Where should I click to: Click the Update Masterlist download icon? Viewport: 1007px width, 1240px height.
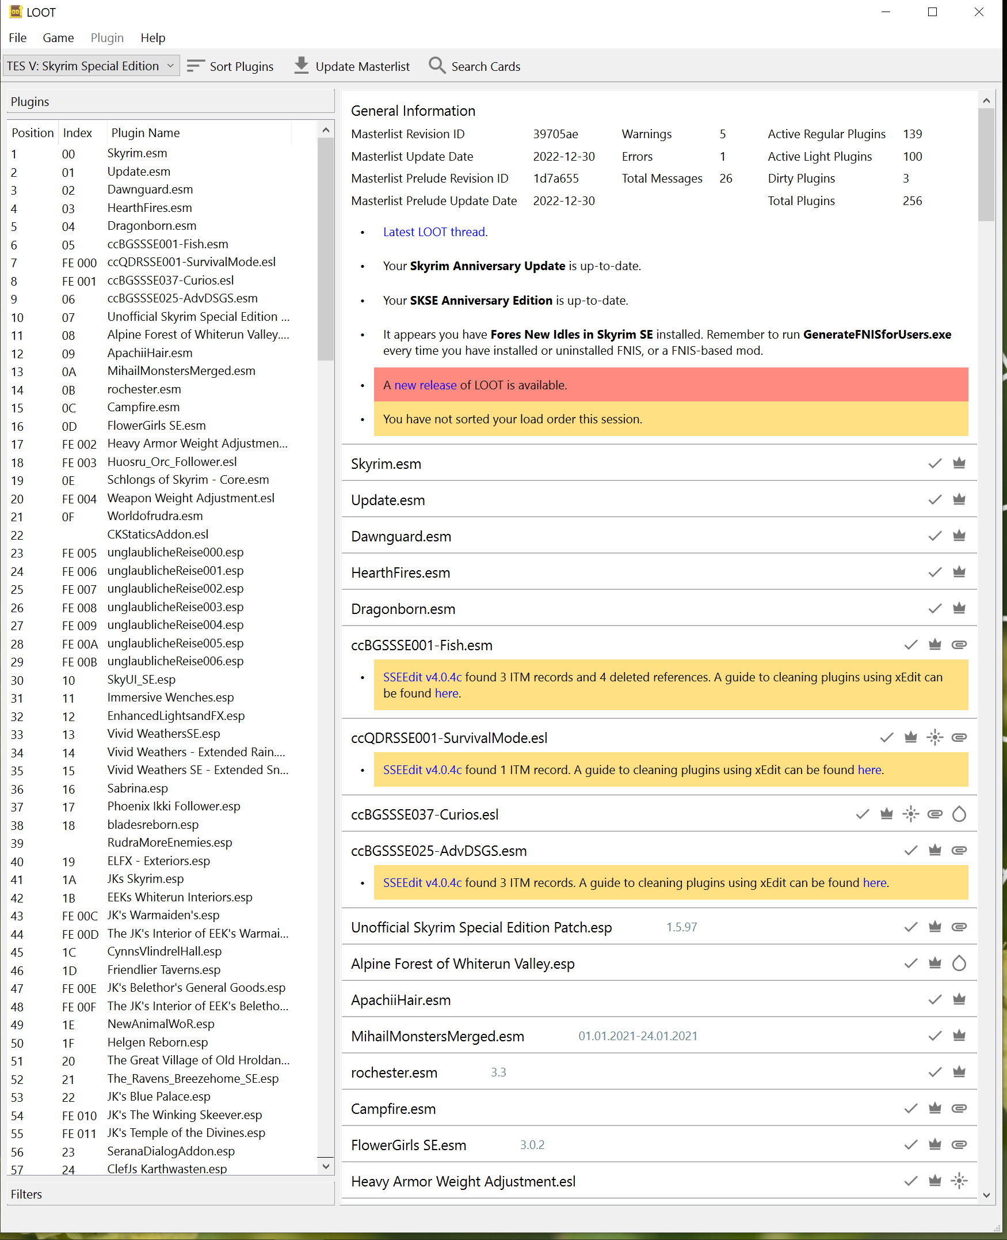pos(301,66)
